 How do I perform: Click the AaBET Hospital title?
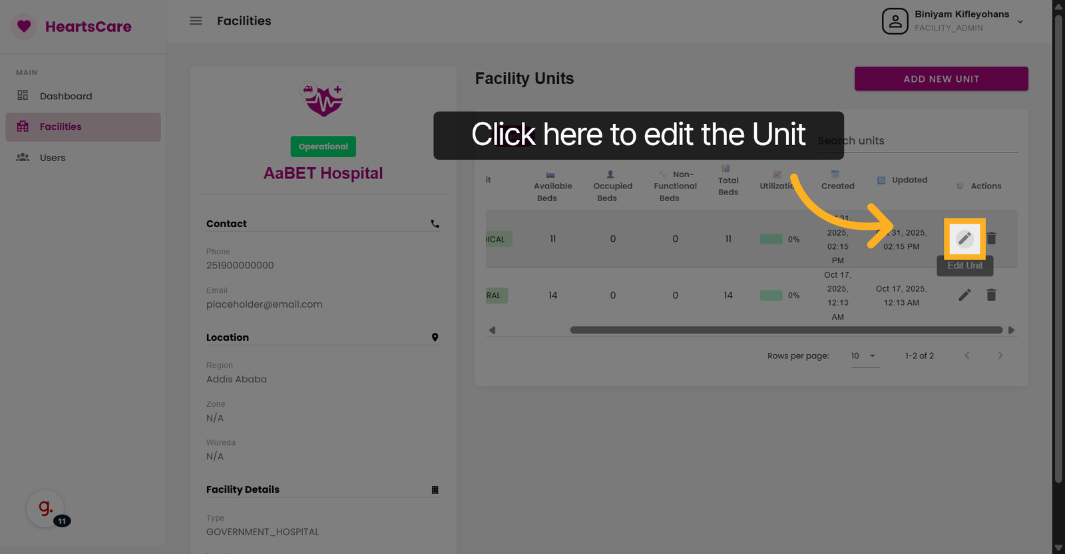pyautogui.click(x=323, y=173)
